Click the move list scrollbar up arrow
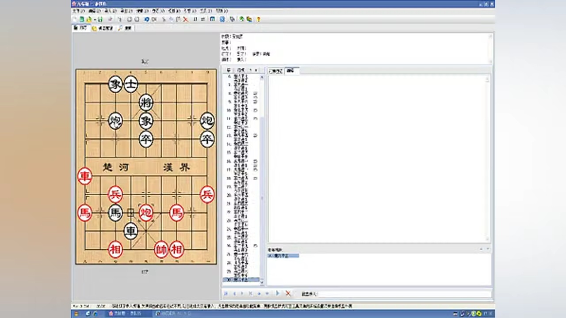Image resolution: width=566 pixels, height=318 pixels. pos(262,77)
